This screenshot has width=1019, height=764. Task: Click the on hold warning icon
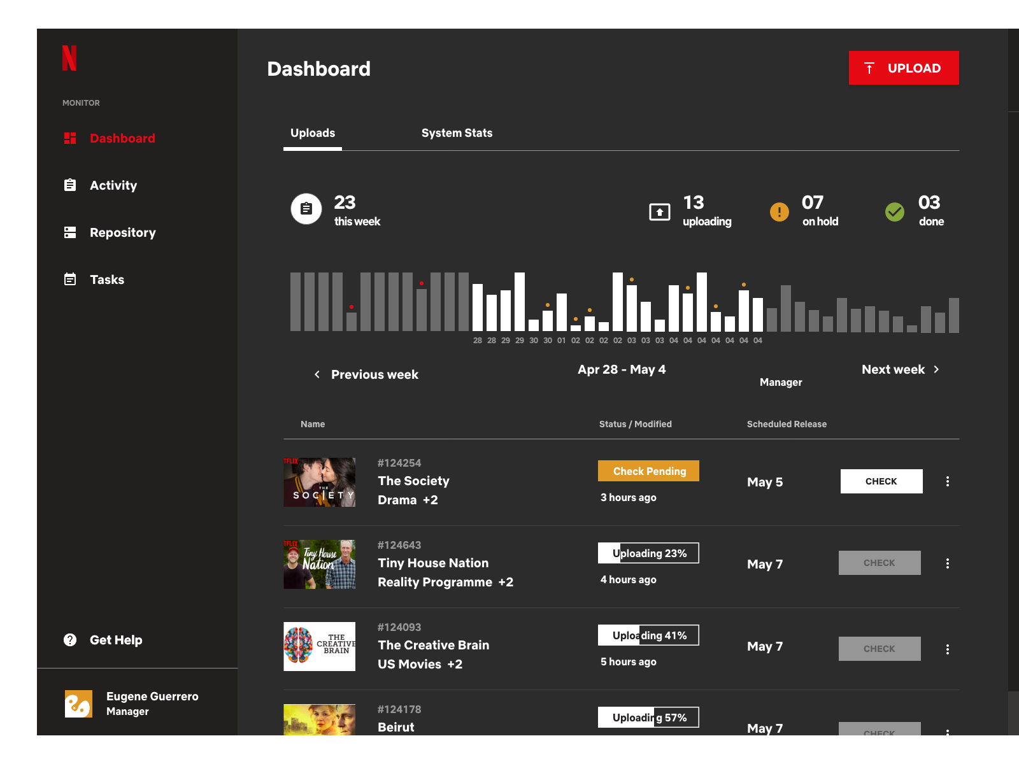(779, 211)
